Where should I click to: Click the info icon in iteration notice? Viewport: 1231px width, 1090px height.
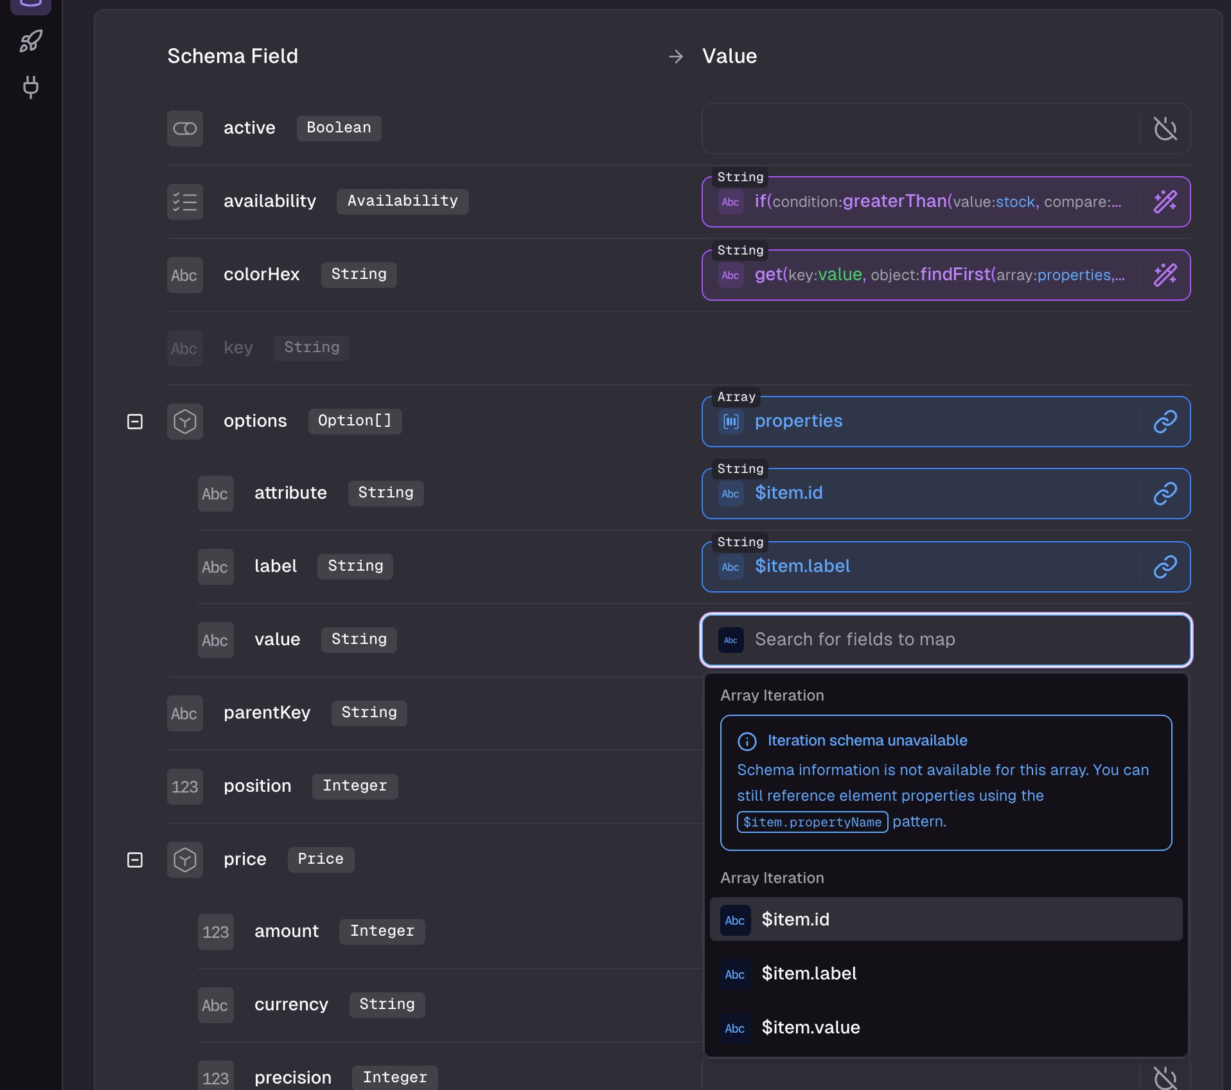[747, 742]
